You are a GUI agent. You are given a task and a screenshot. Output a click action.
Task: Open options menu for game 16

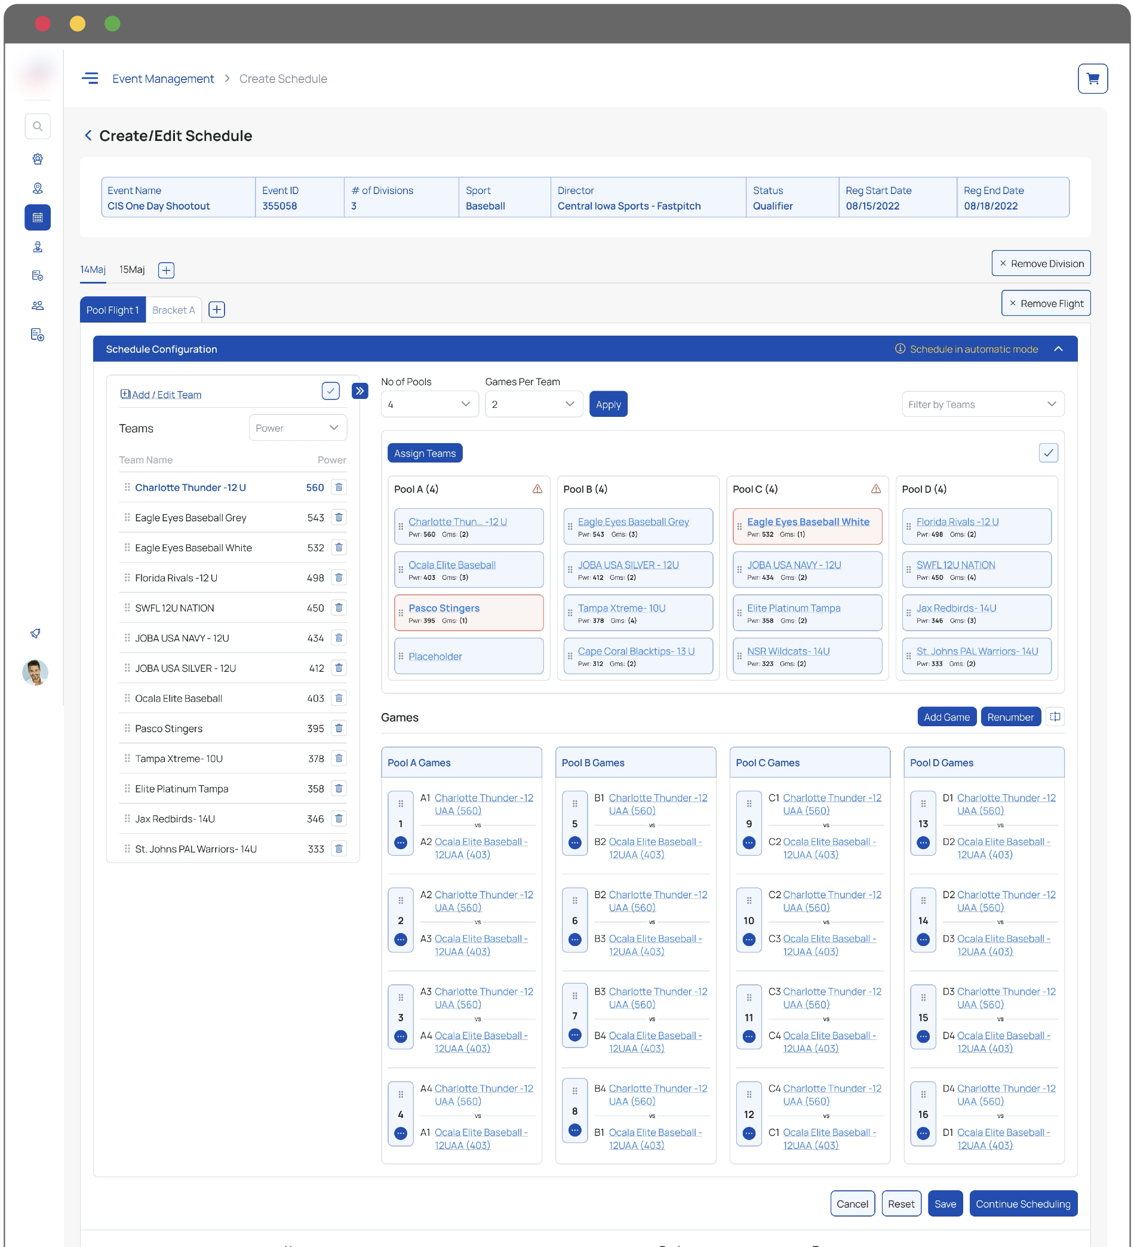tap(923, 1133)
